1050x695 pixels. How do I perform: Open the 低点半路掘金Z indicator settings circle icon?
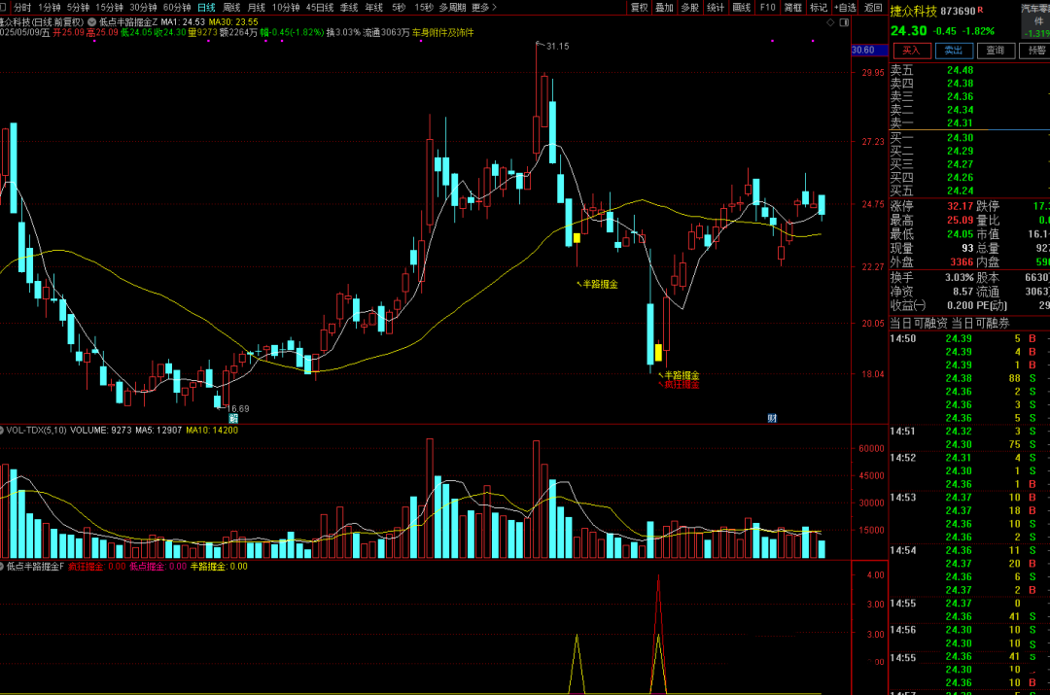point(91,21)
